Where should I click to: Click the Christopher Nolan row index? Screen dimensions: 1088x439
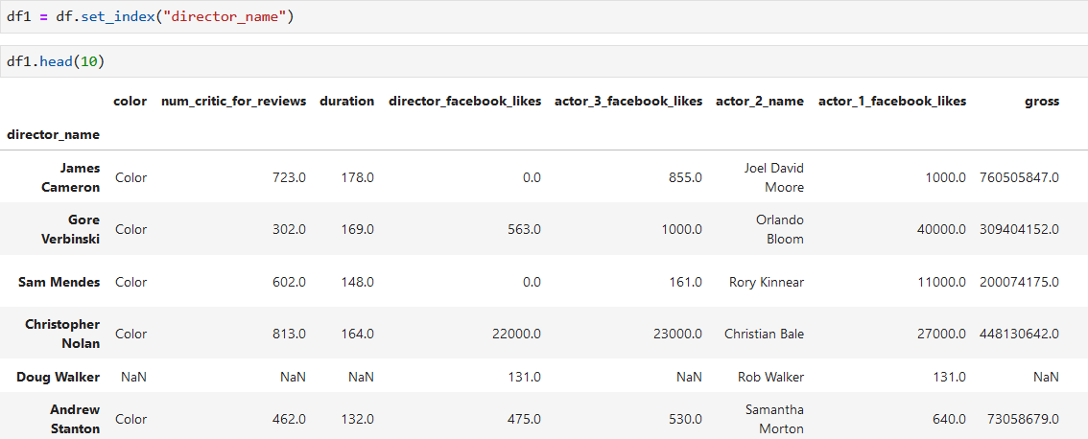coord(62,334)
